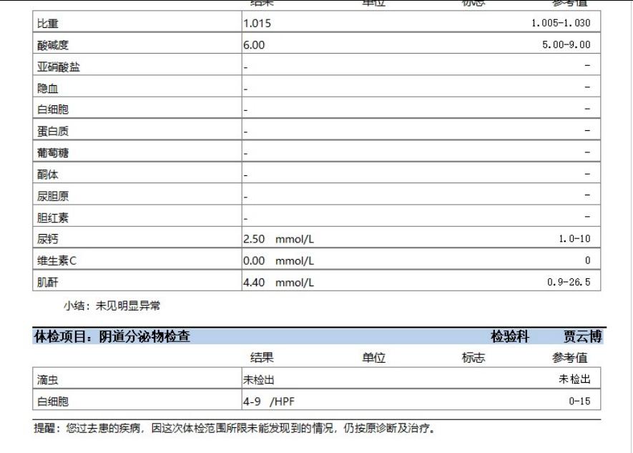
Task: Click the 4-9 /HPF white cell result
Action: pyautogui.click(x=269, y=401)
